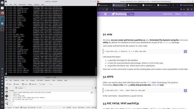Open Kate bottom-most left sidebar icon
Viewport: 194px width, 109px height.
[x=7, y=104]
